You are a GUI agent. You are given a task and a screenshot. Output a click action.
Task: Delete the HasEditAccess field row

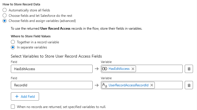click(189, 69)
